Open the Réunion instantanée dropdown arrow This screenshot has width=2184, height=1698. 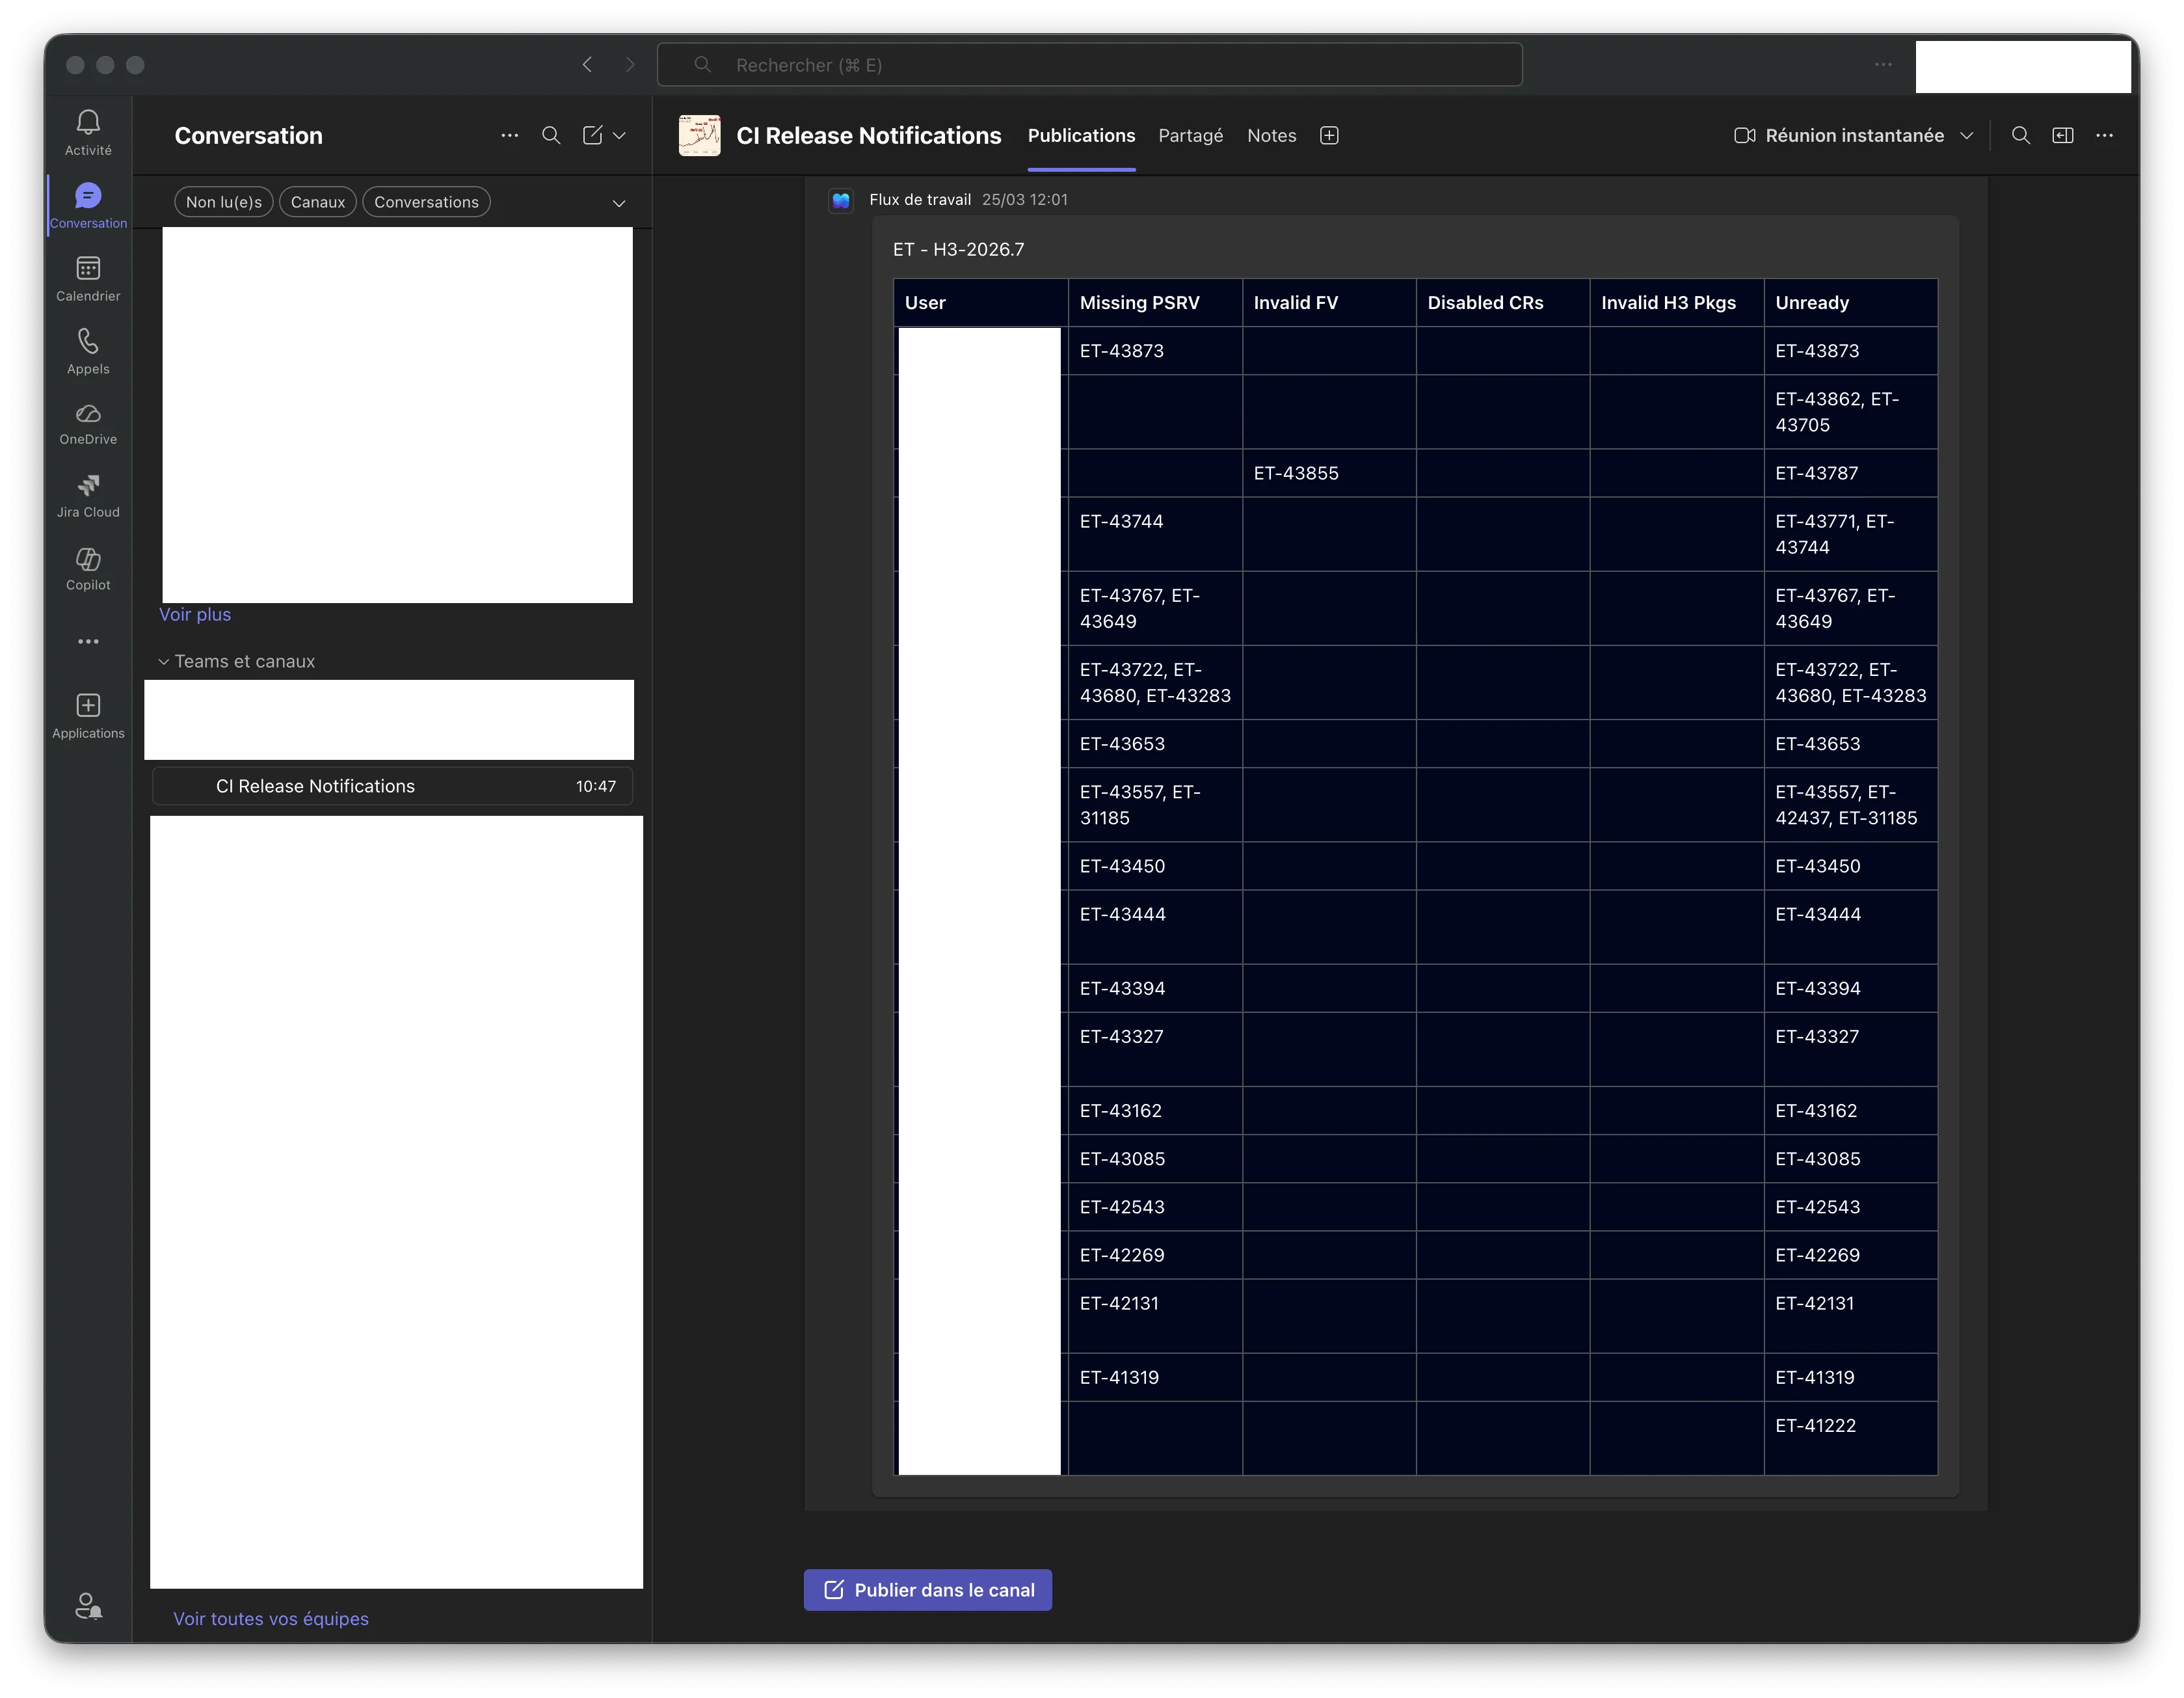click(x=1967, y=135)
